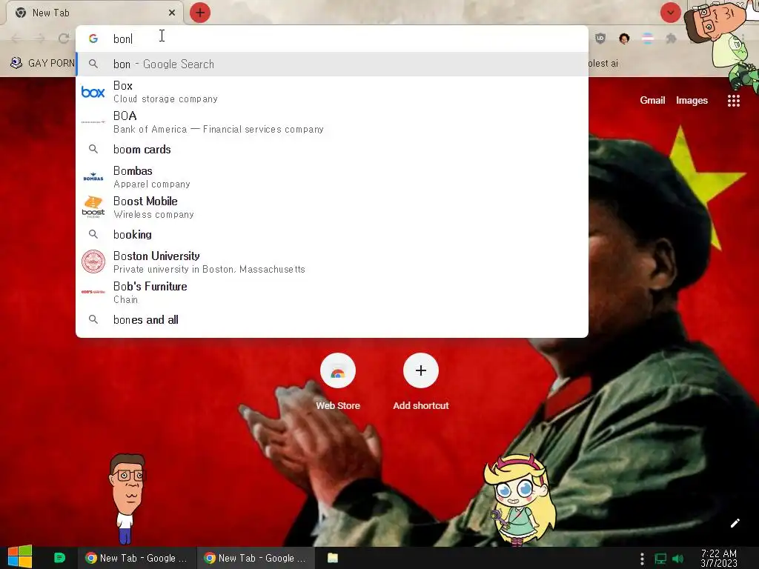Screen dimensions: 759x569
Task: Choose the Boost Mobile suggestion
Action: point(332,207)
